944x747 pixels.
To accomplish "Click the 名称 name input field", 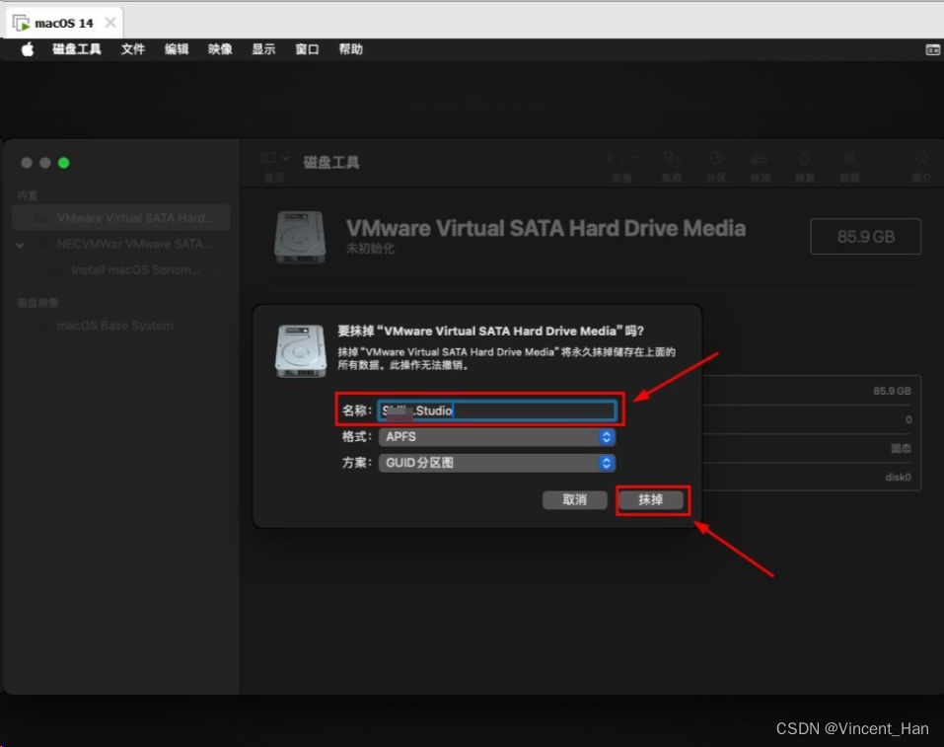I will coord(497,411).
